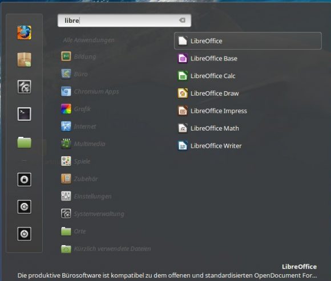
Task: Select the Multimedia category label
Action: (x=90, y=144)
